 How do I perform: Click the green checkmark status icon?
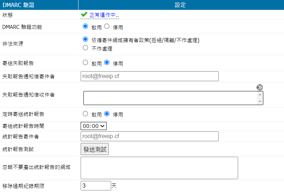[x=84, y=14]
